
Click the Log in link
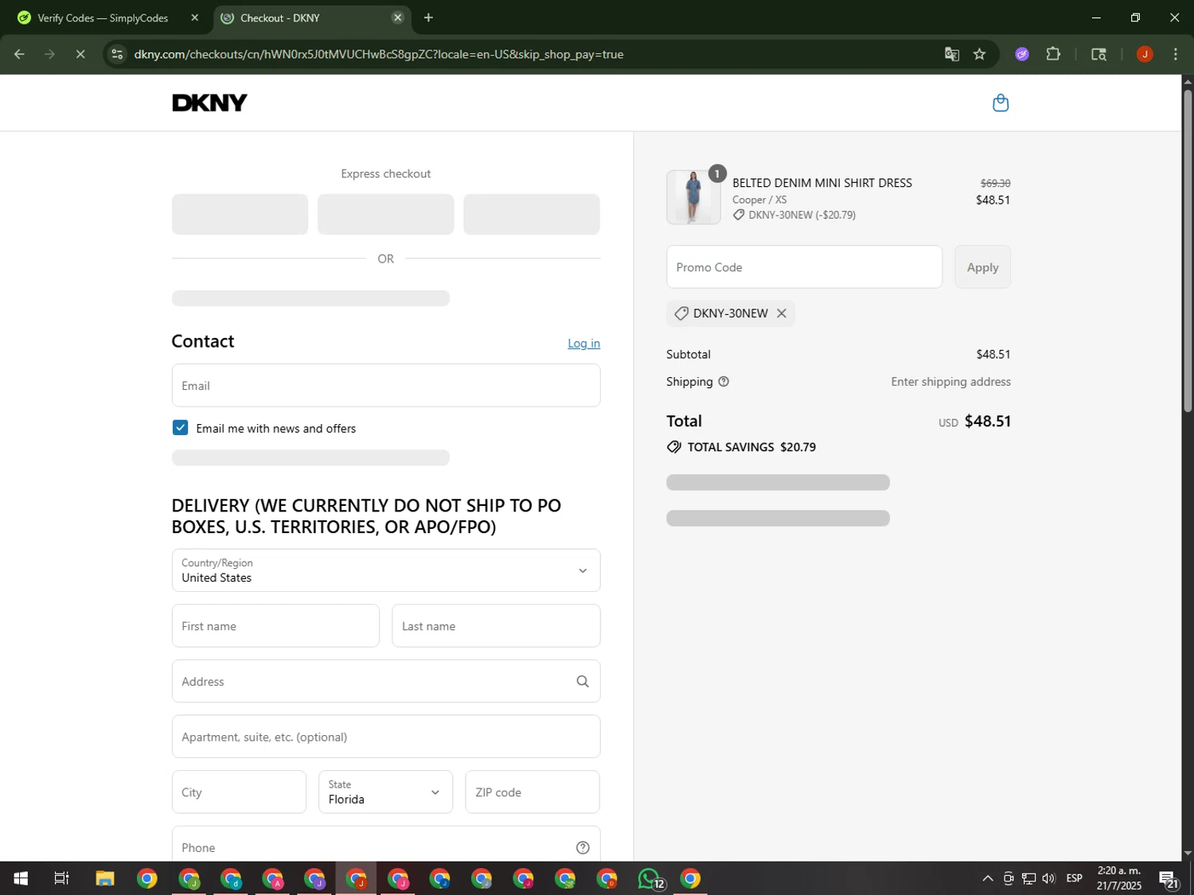[x=583, y=343]
